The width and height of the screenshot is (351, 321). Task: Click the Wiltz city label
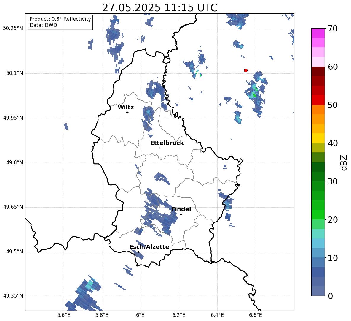tap(126, 107)
